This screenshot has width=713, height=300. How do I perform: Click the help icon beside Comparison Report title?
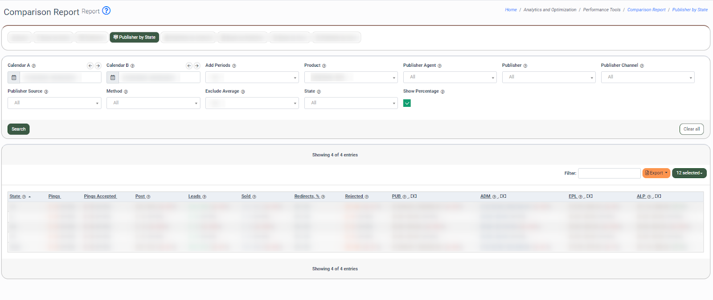pyautogui.click(x=106, y=11)
